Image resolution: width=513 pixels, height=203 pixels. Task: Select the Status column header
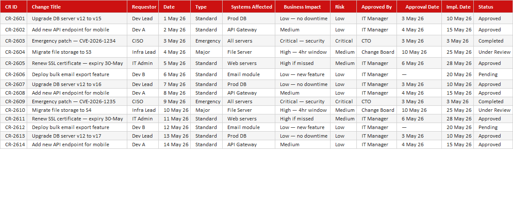coord(493,7)
